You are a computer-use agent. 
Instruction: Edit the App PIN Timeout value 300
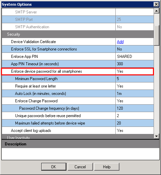pyautogui.click(x=135, y=64)
